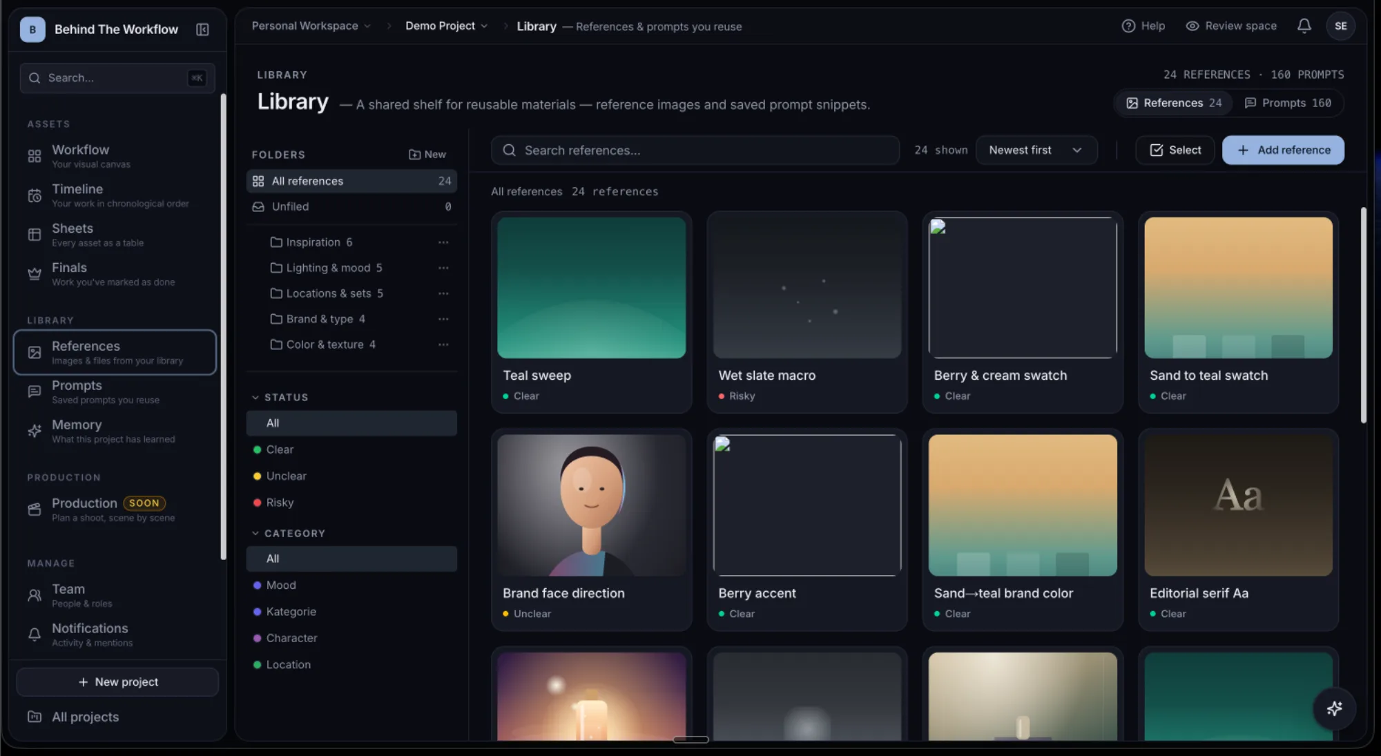This screenshot has height=756, width=1381.
Task: Open the Timeline view
Action: 114,195
